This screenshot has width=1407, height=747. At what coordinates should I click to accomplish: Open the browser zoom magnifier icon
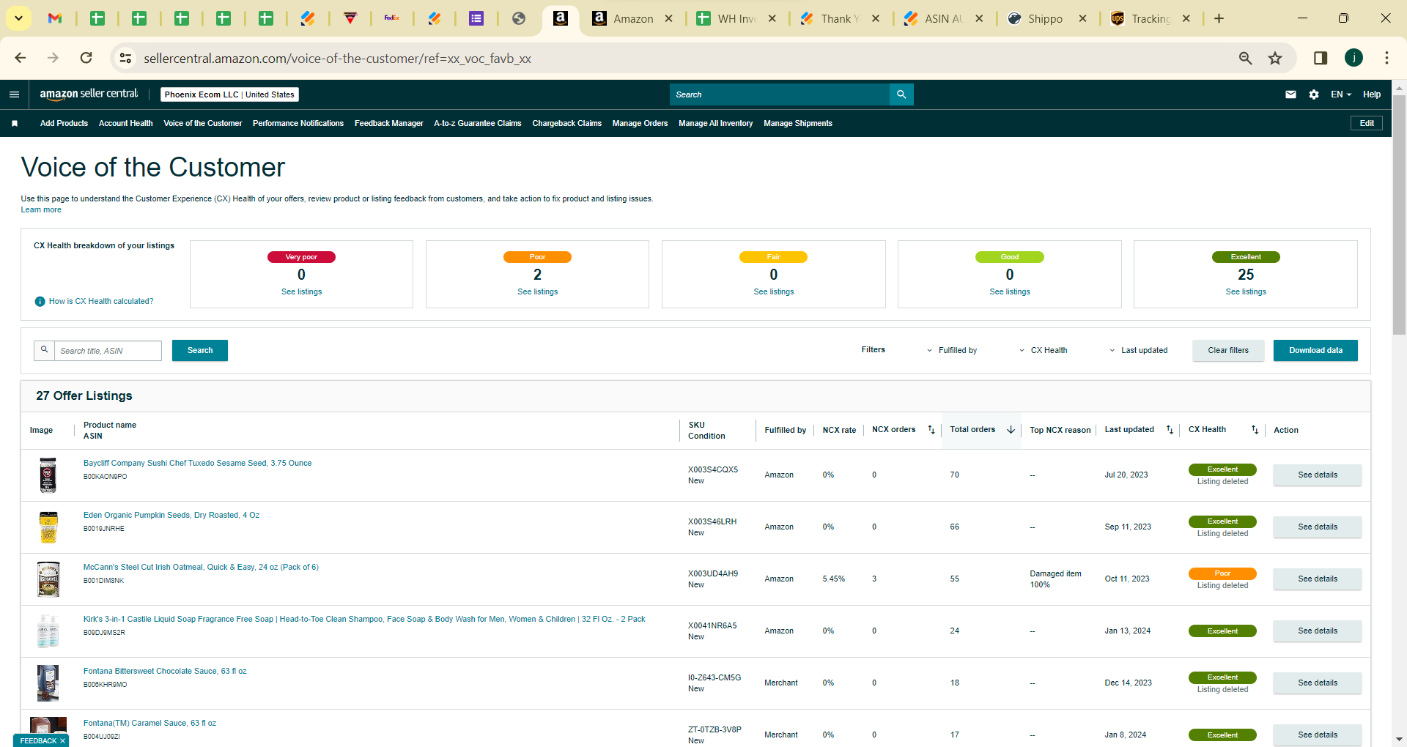[1245, 58]
